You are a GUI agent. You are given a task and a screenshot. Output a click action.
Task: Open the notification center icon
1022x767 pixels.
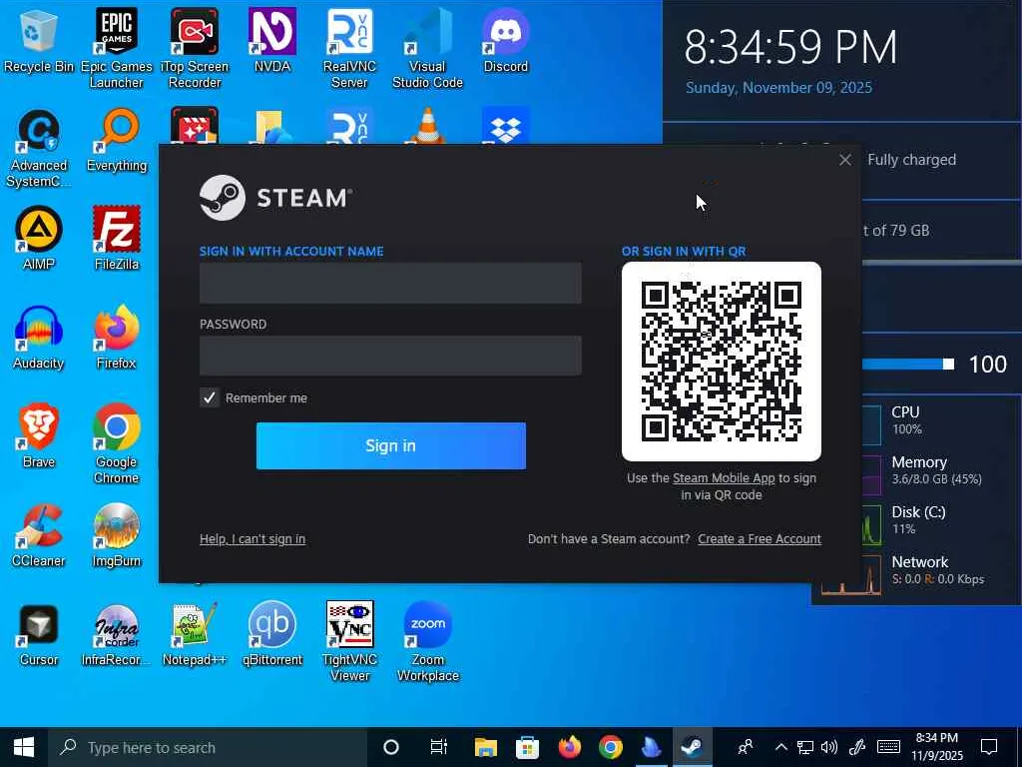(989, 747)
